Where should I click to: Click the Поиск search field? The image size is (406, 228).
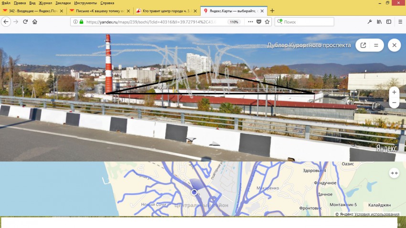coord(306,22)
